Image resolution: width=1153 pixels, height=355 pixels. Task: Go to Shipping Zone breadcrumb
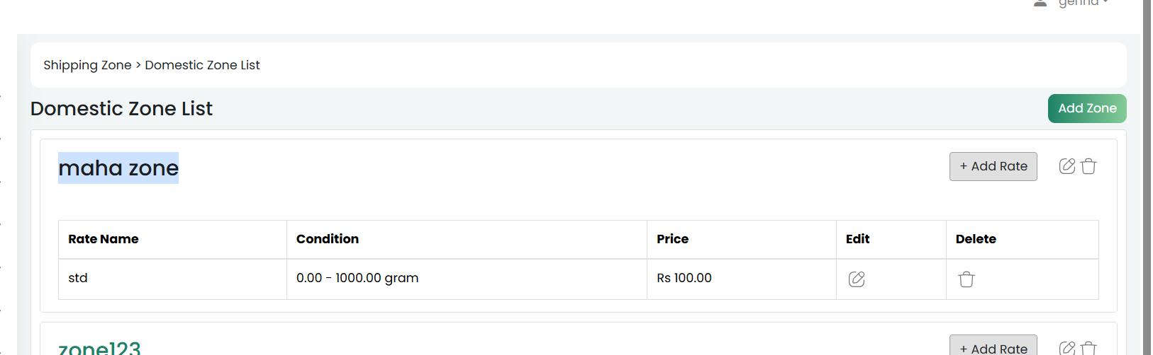click(87, 65)
